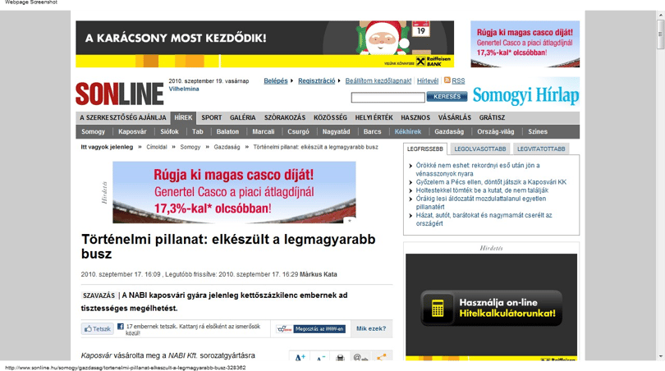Select Színes in the submenu

tap(538, 132)
